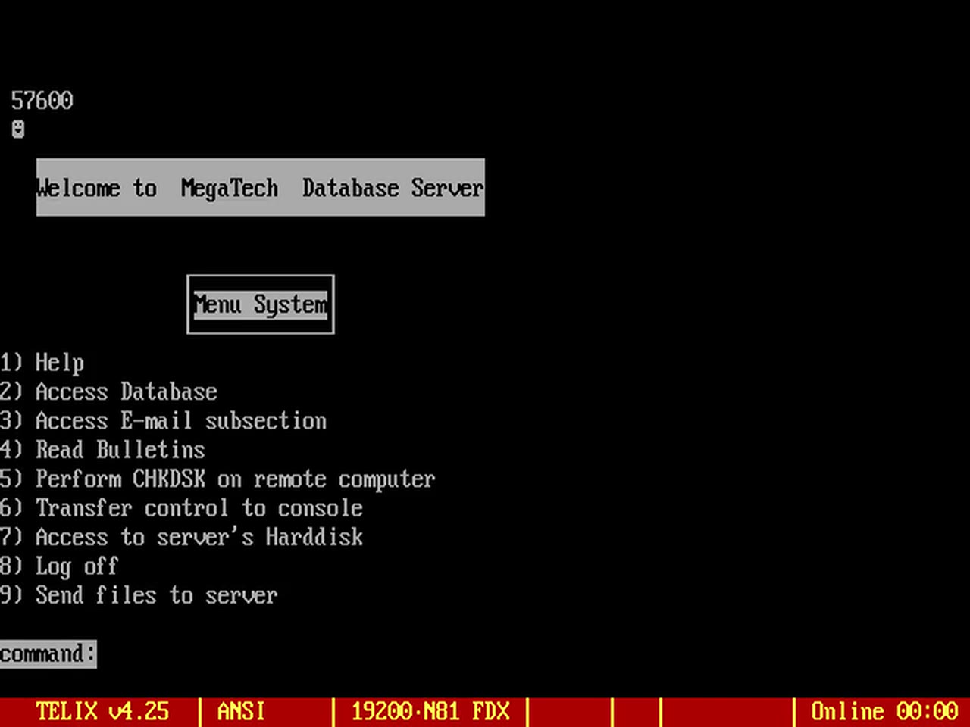The height and width of the screenshot is (727, 970).
Task: Click the smiley face character below 57600
Action: point(18,129)
